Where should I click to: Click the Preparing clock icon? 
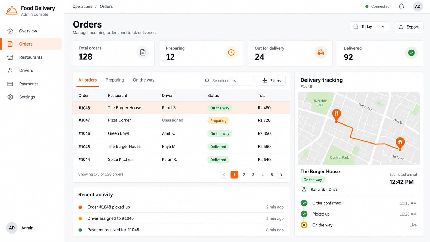231,52
